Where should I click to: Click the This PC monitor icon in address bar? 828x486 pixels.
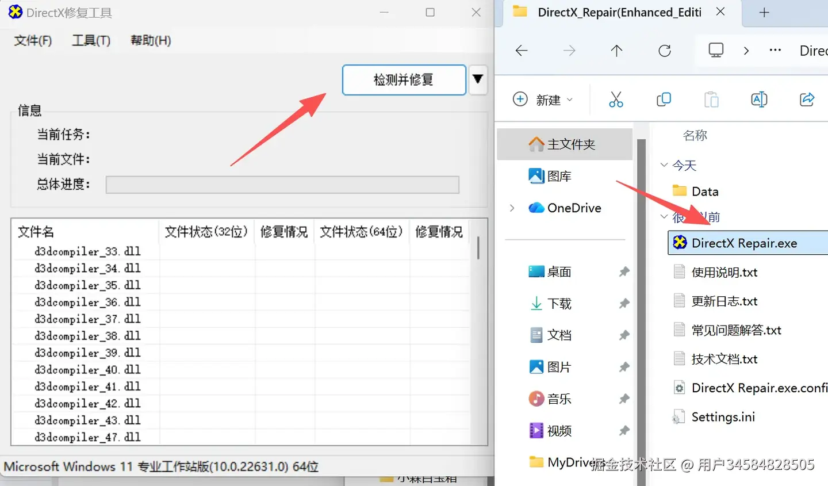[716, 50]
